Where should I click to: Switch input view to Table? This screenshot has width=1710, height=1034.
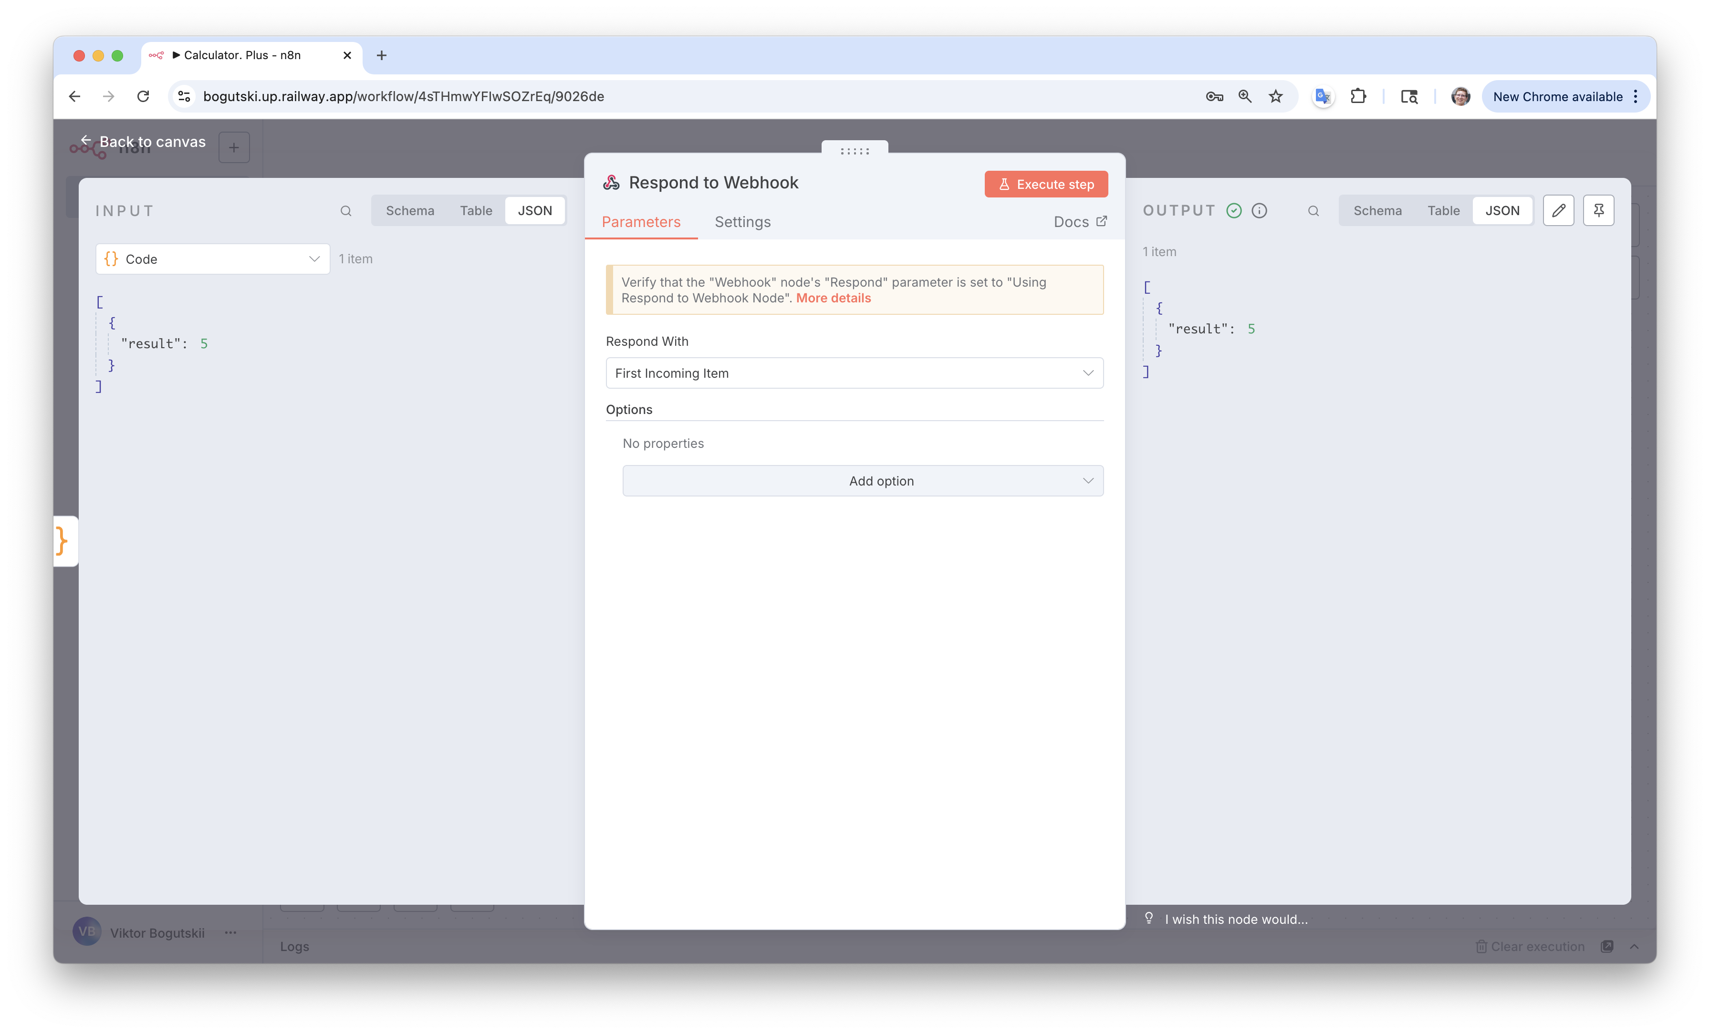pos(475,210)
